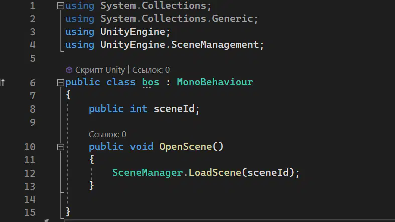The height and width of the screenshot is (222, 395).
Task: Place cursor on sceneId field declaration
Action: pyautogui.click(x=174, y=109)
